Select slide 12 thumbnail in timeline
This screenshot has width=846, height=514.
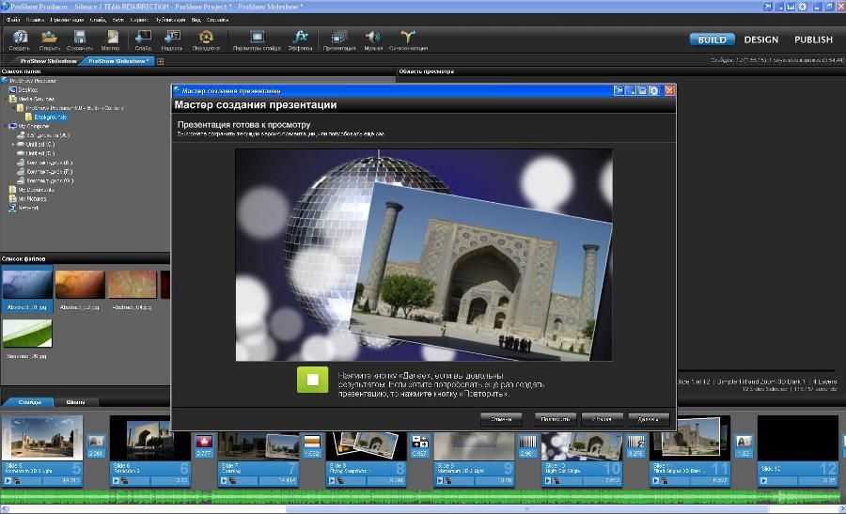click(797, 438)
